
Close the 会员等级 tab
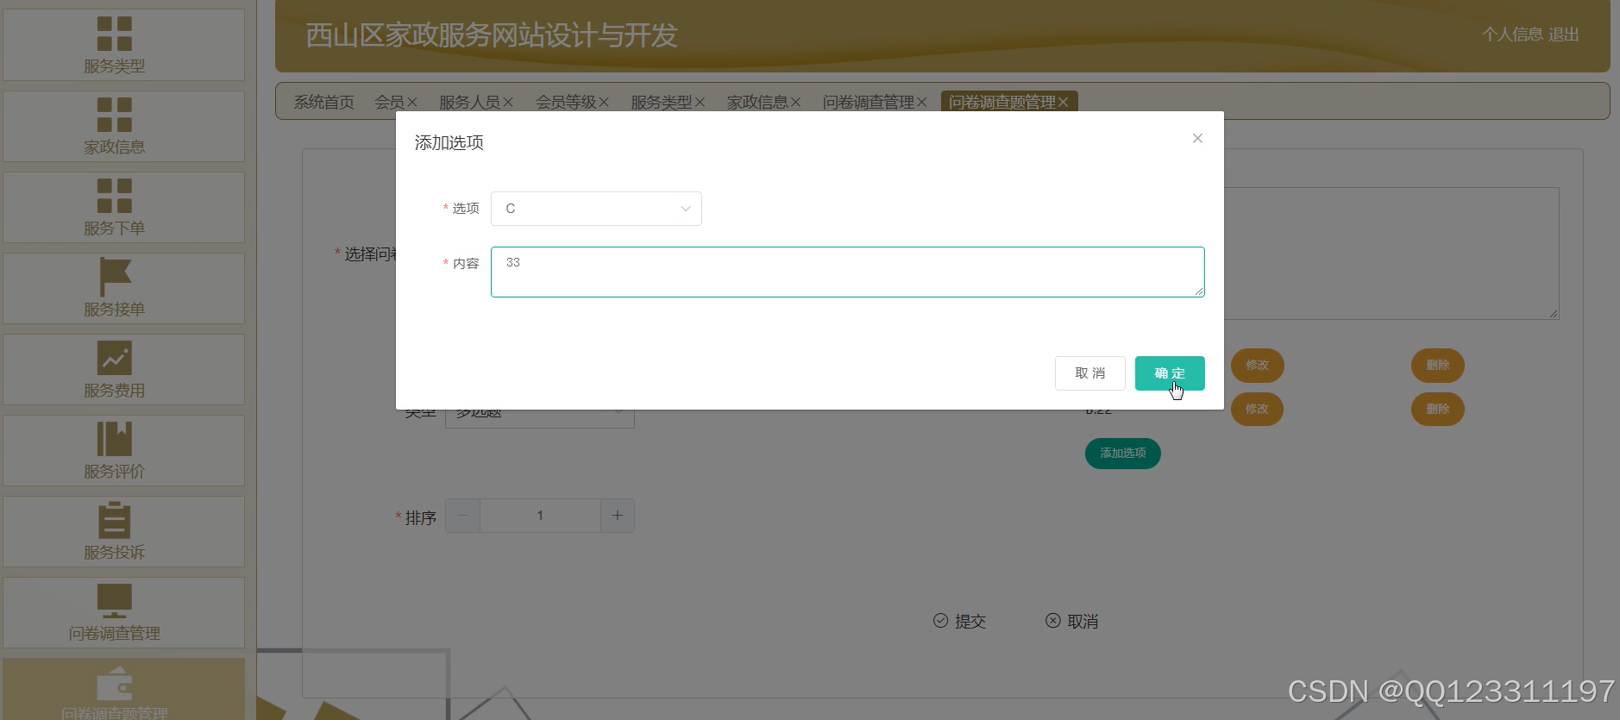(x=604, y=103)
